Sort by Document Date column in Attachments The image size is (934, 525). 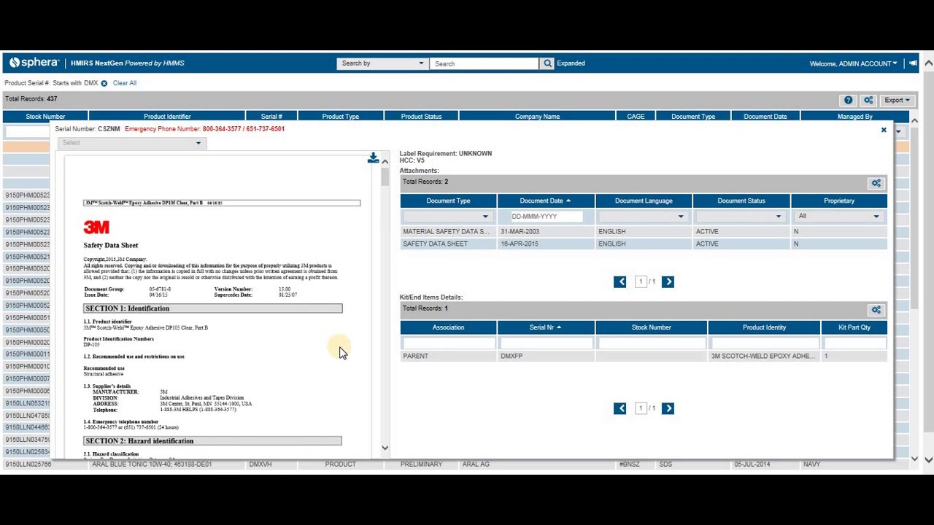(545, 201)
